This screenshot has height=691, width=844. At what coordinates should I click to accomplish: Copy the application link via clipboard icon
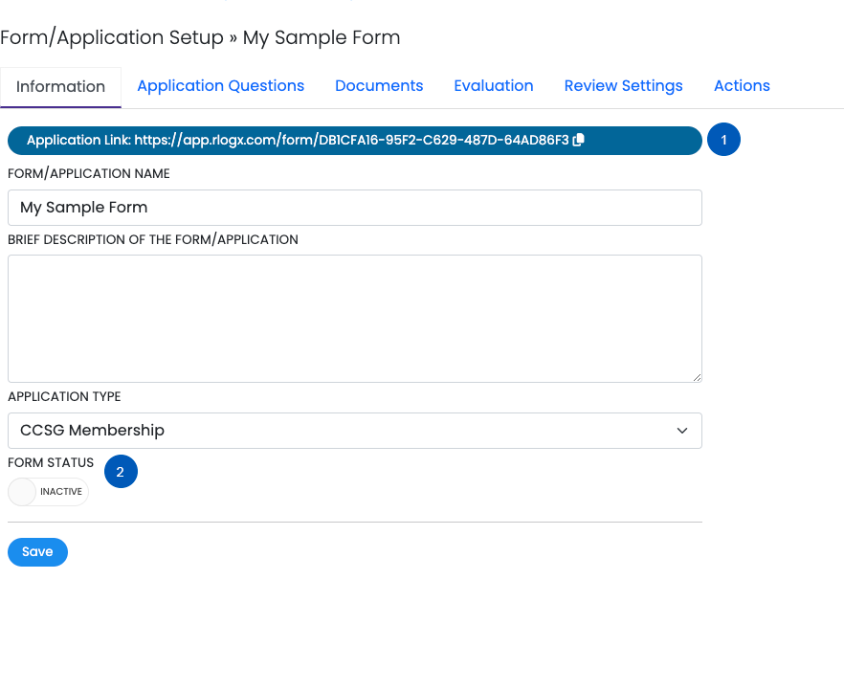[x=579, y=140]
